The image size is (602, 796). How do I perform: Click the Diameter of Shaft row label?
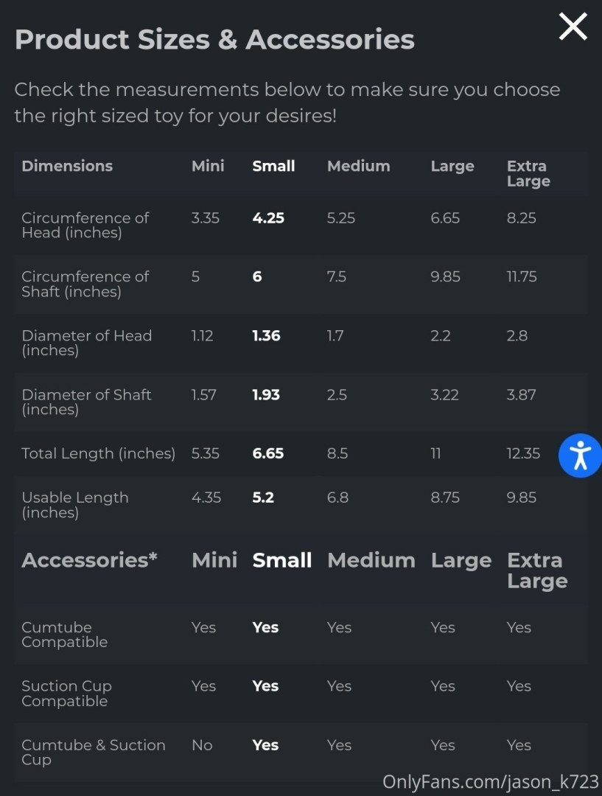[x=86, y=402]
